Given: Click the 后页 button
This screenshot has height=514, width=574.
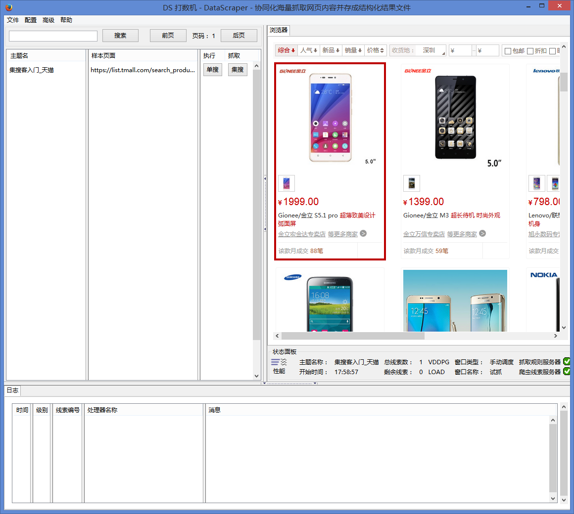Looking at the screenshot, I should [x=239, y=36].
